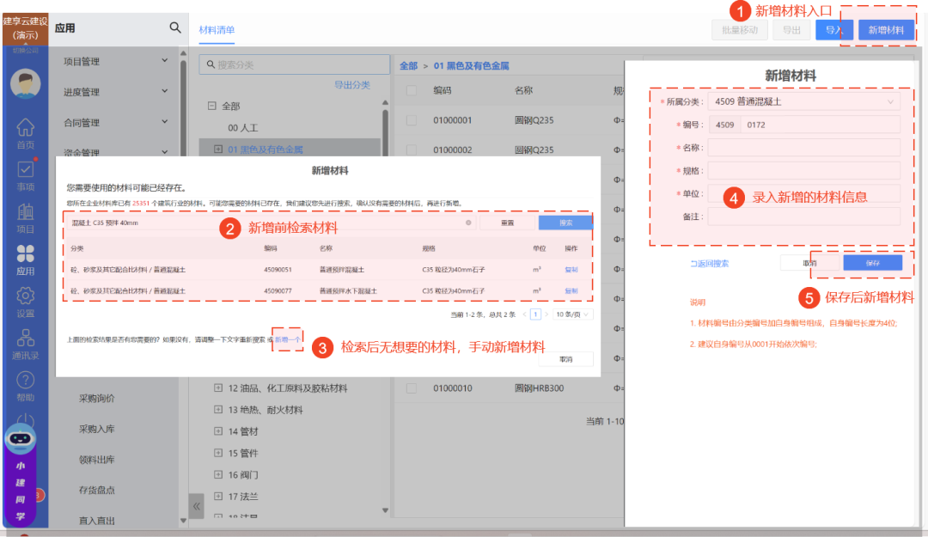
Task: Click the 帮助 help icon
Action: click(x=25, y=382)
